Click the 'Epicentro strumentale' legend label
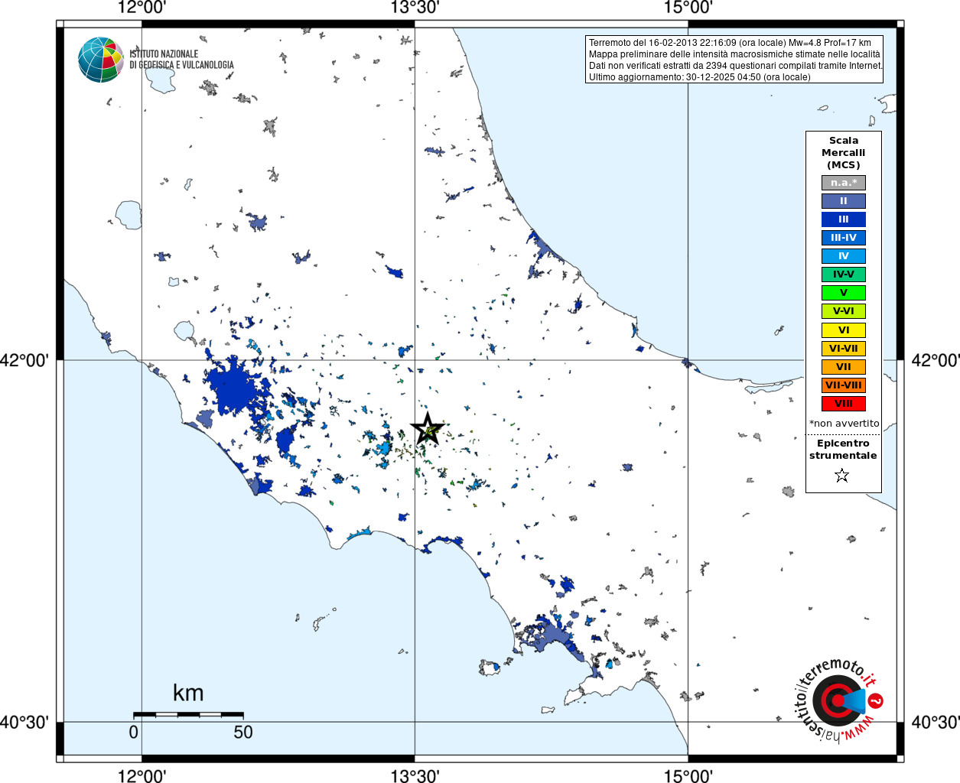Image resolution: width=960 pixels, height=783 pixels. point(843,449)
